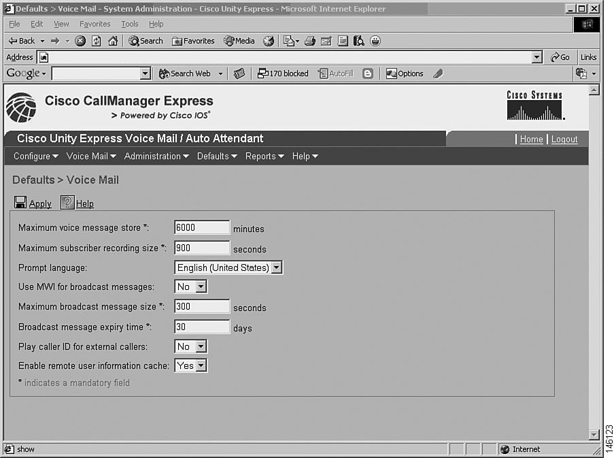The width and height of the screenshot is (614, 458).
Task: Open Play caller ID for external callers dropdown
Action: click(x=201, y=346)
